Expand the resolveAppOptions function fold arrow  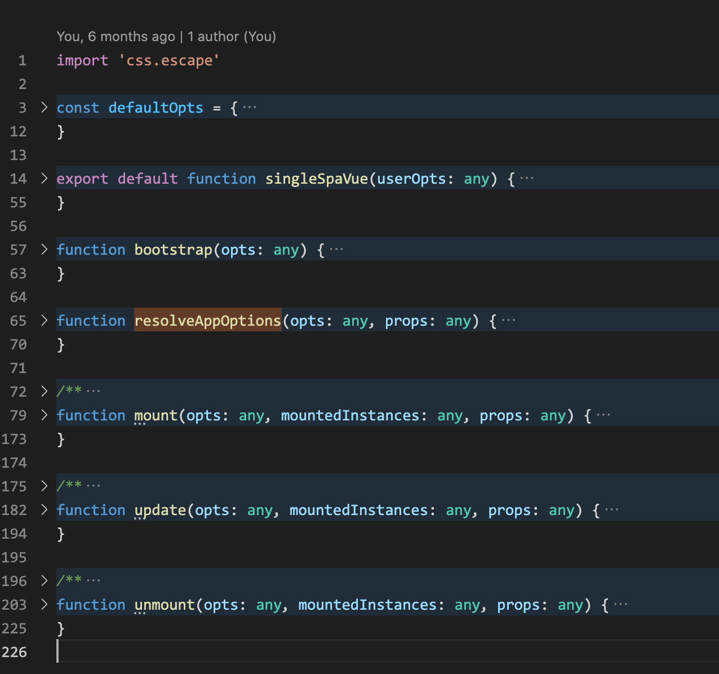tap(45, 320)
